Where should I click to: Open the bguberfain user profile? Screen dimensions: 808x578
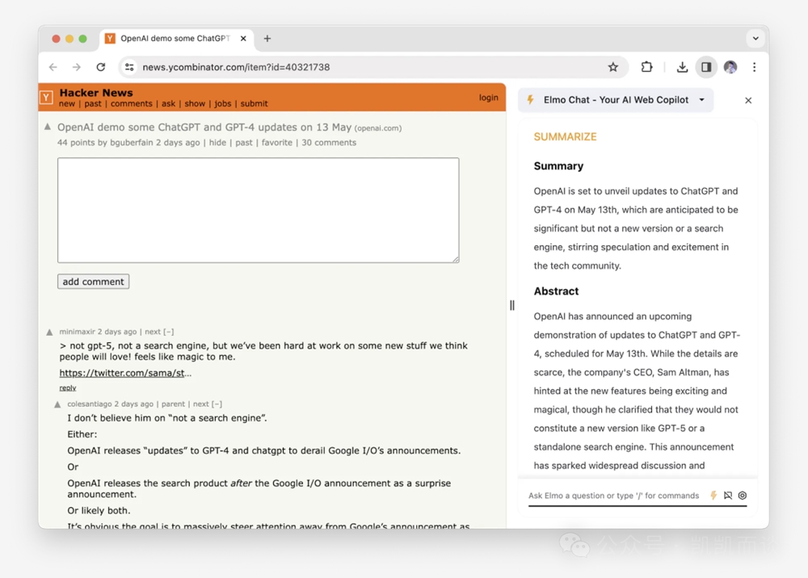click(132, 143)
